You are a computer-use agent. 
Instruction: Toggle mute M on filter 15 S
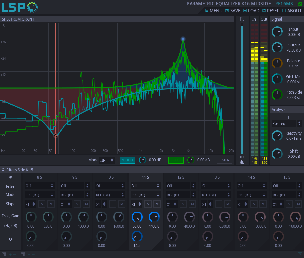click(x=298, y=204)
